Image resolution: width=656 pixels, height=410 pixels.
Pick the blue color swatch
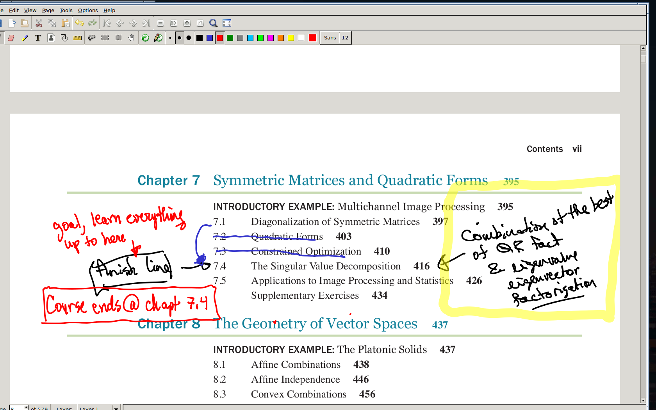pyautogui.click(x=210, y=38)
